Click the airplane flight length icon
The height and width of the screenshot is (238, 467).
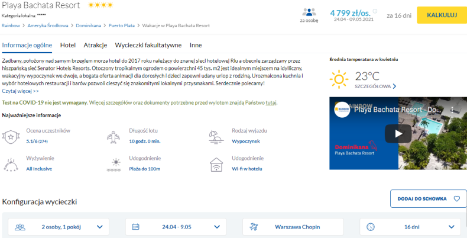(113, 137)
